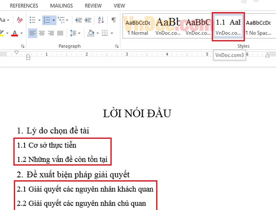Toggle show paragraph marks
Screen dimensions: 276x210
pos(113,20)
